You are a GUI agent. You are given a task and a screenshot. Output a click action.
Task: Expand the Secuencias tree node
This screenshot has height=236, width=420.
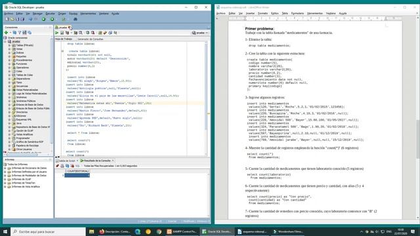(9, 86)
